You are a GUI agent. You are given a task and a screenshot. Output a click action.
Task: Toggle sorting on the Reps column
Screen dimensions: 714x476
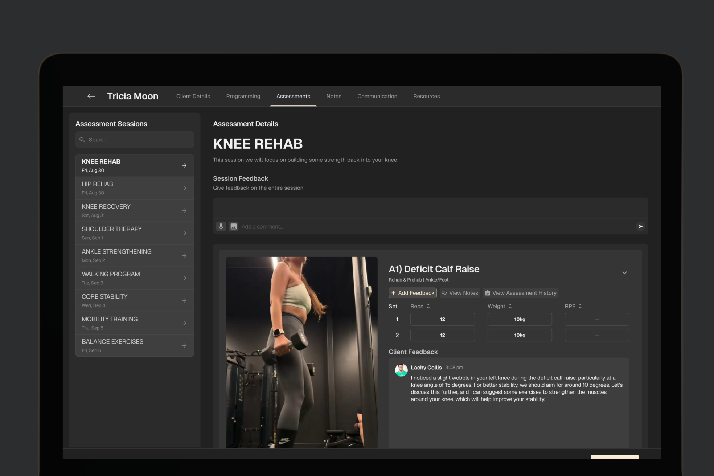pyautogui.click(x=428, y=306)
